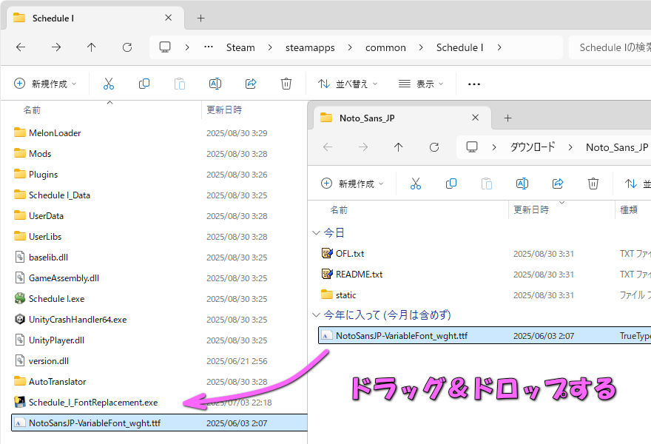The height and width of the screenshot is (444, 651).
Task: Sort by 種類 column in Noto_Sans_JP window
Action: pos(629,209)
